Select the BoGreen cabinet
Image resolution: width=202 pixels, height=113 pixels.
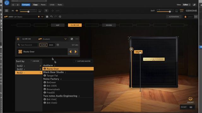click(68, 82)
